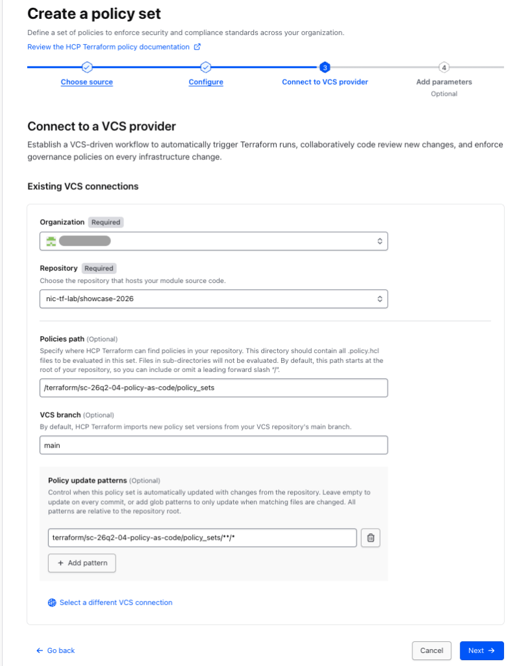
Task: Click the step 4 circle marker
Action: [444, 67]
